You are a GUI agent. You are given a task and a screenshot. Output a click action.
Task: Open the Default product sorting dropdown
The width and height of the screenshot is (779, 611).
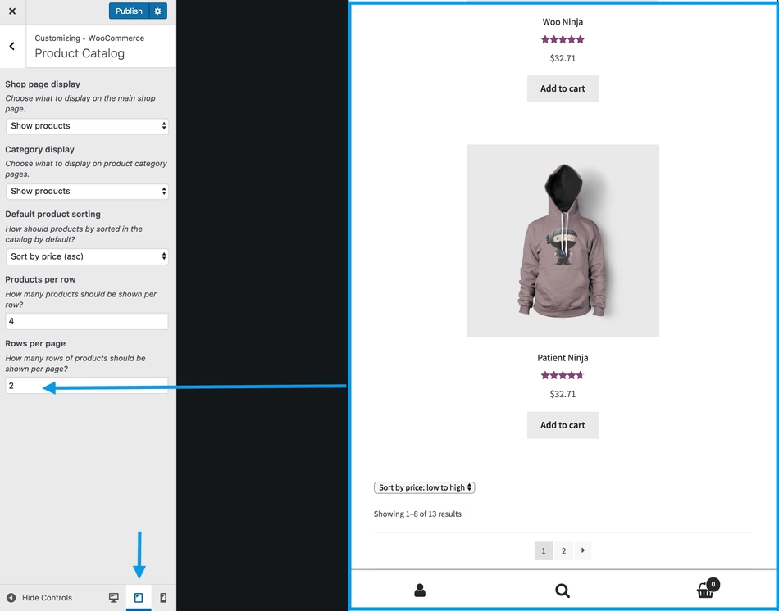coord(87,256)
